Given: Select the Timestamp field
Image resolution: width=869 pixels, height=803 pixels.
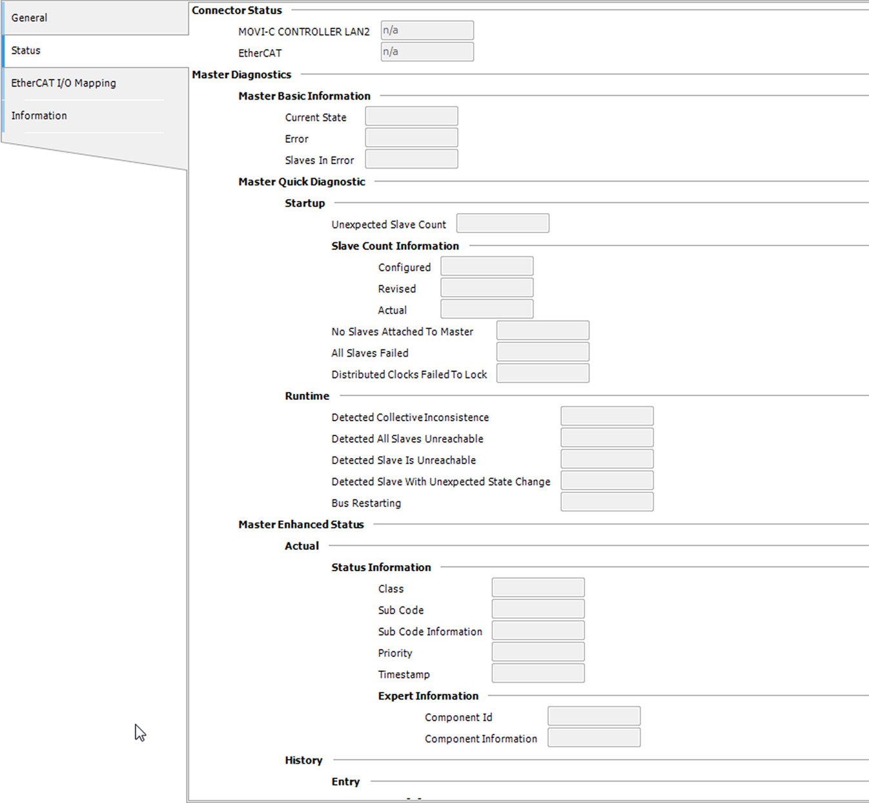Looking at the screenshot, I should pos(538,673).
